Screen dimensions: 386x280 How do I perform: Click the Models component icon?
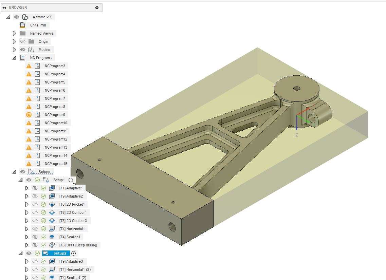(31, 50)
